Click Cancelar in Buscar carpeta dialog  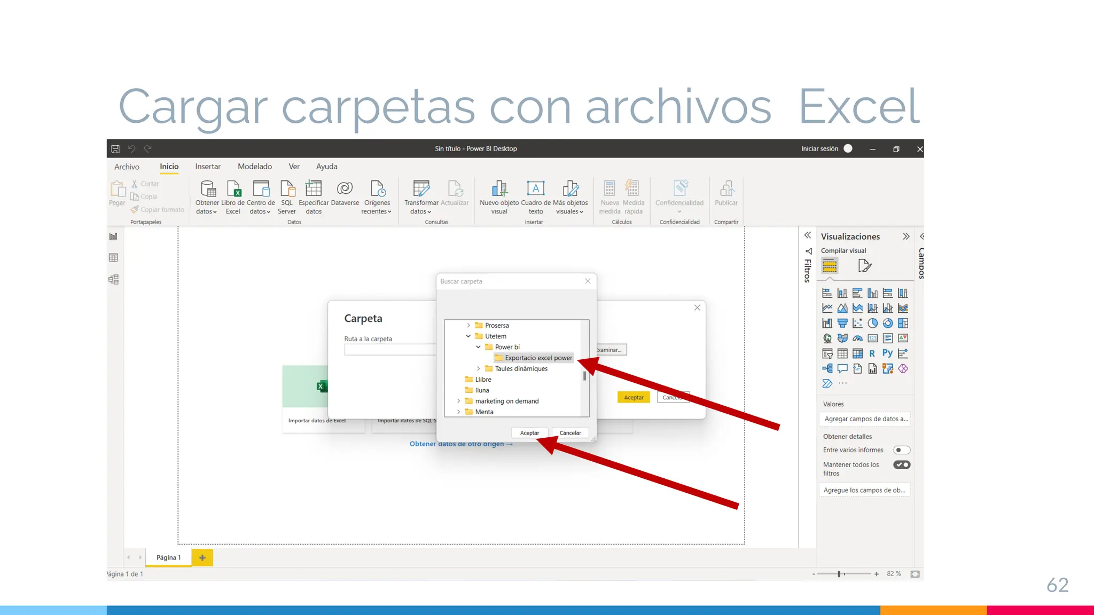pos(571,433)
